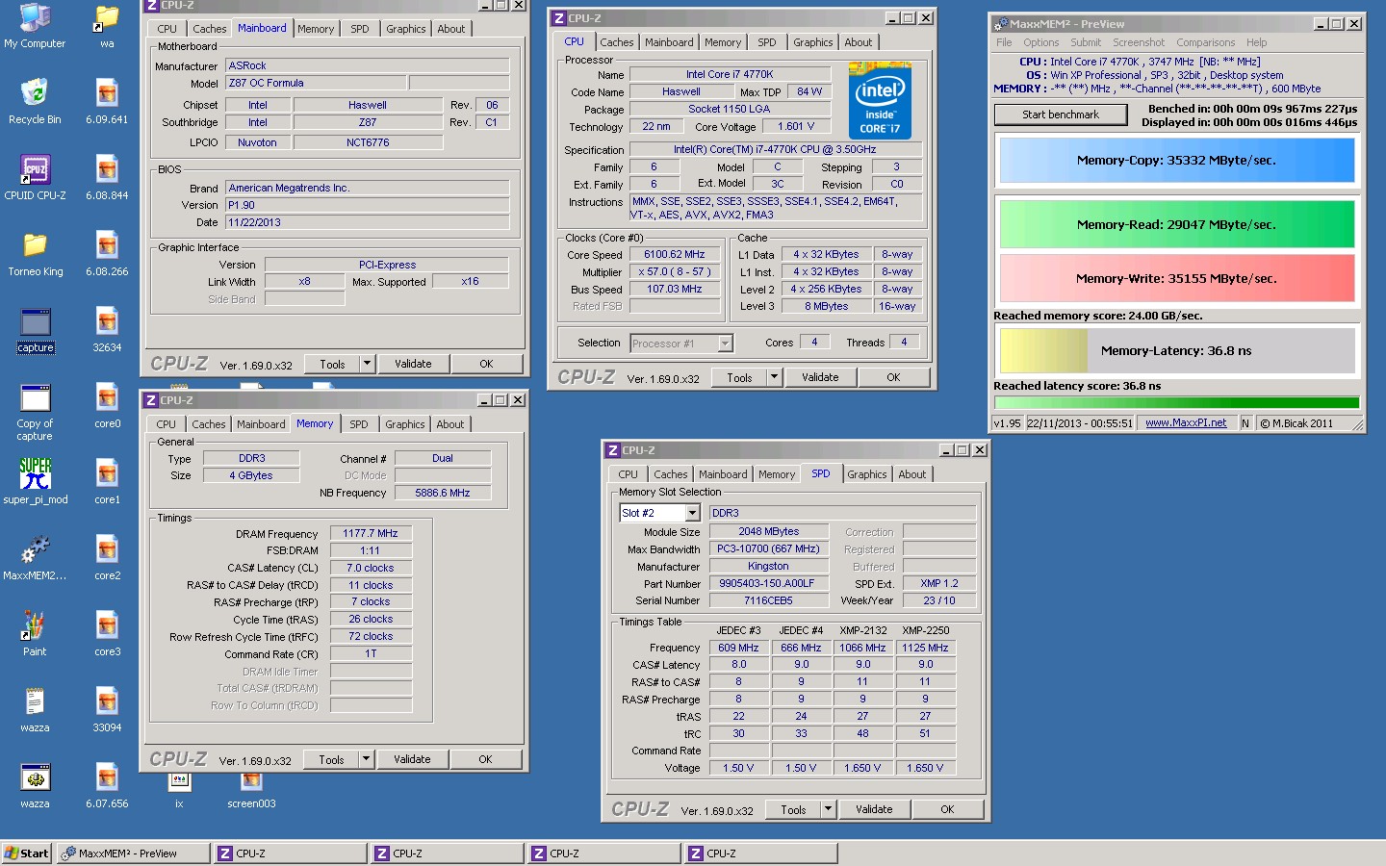Click the red Memory-Write result bar
The height and width of the screenshot is (866, 1386).
tap(1176, 278)
